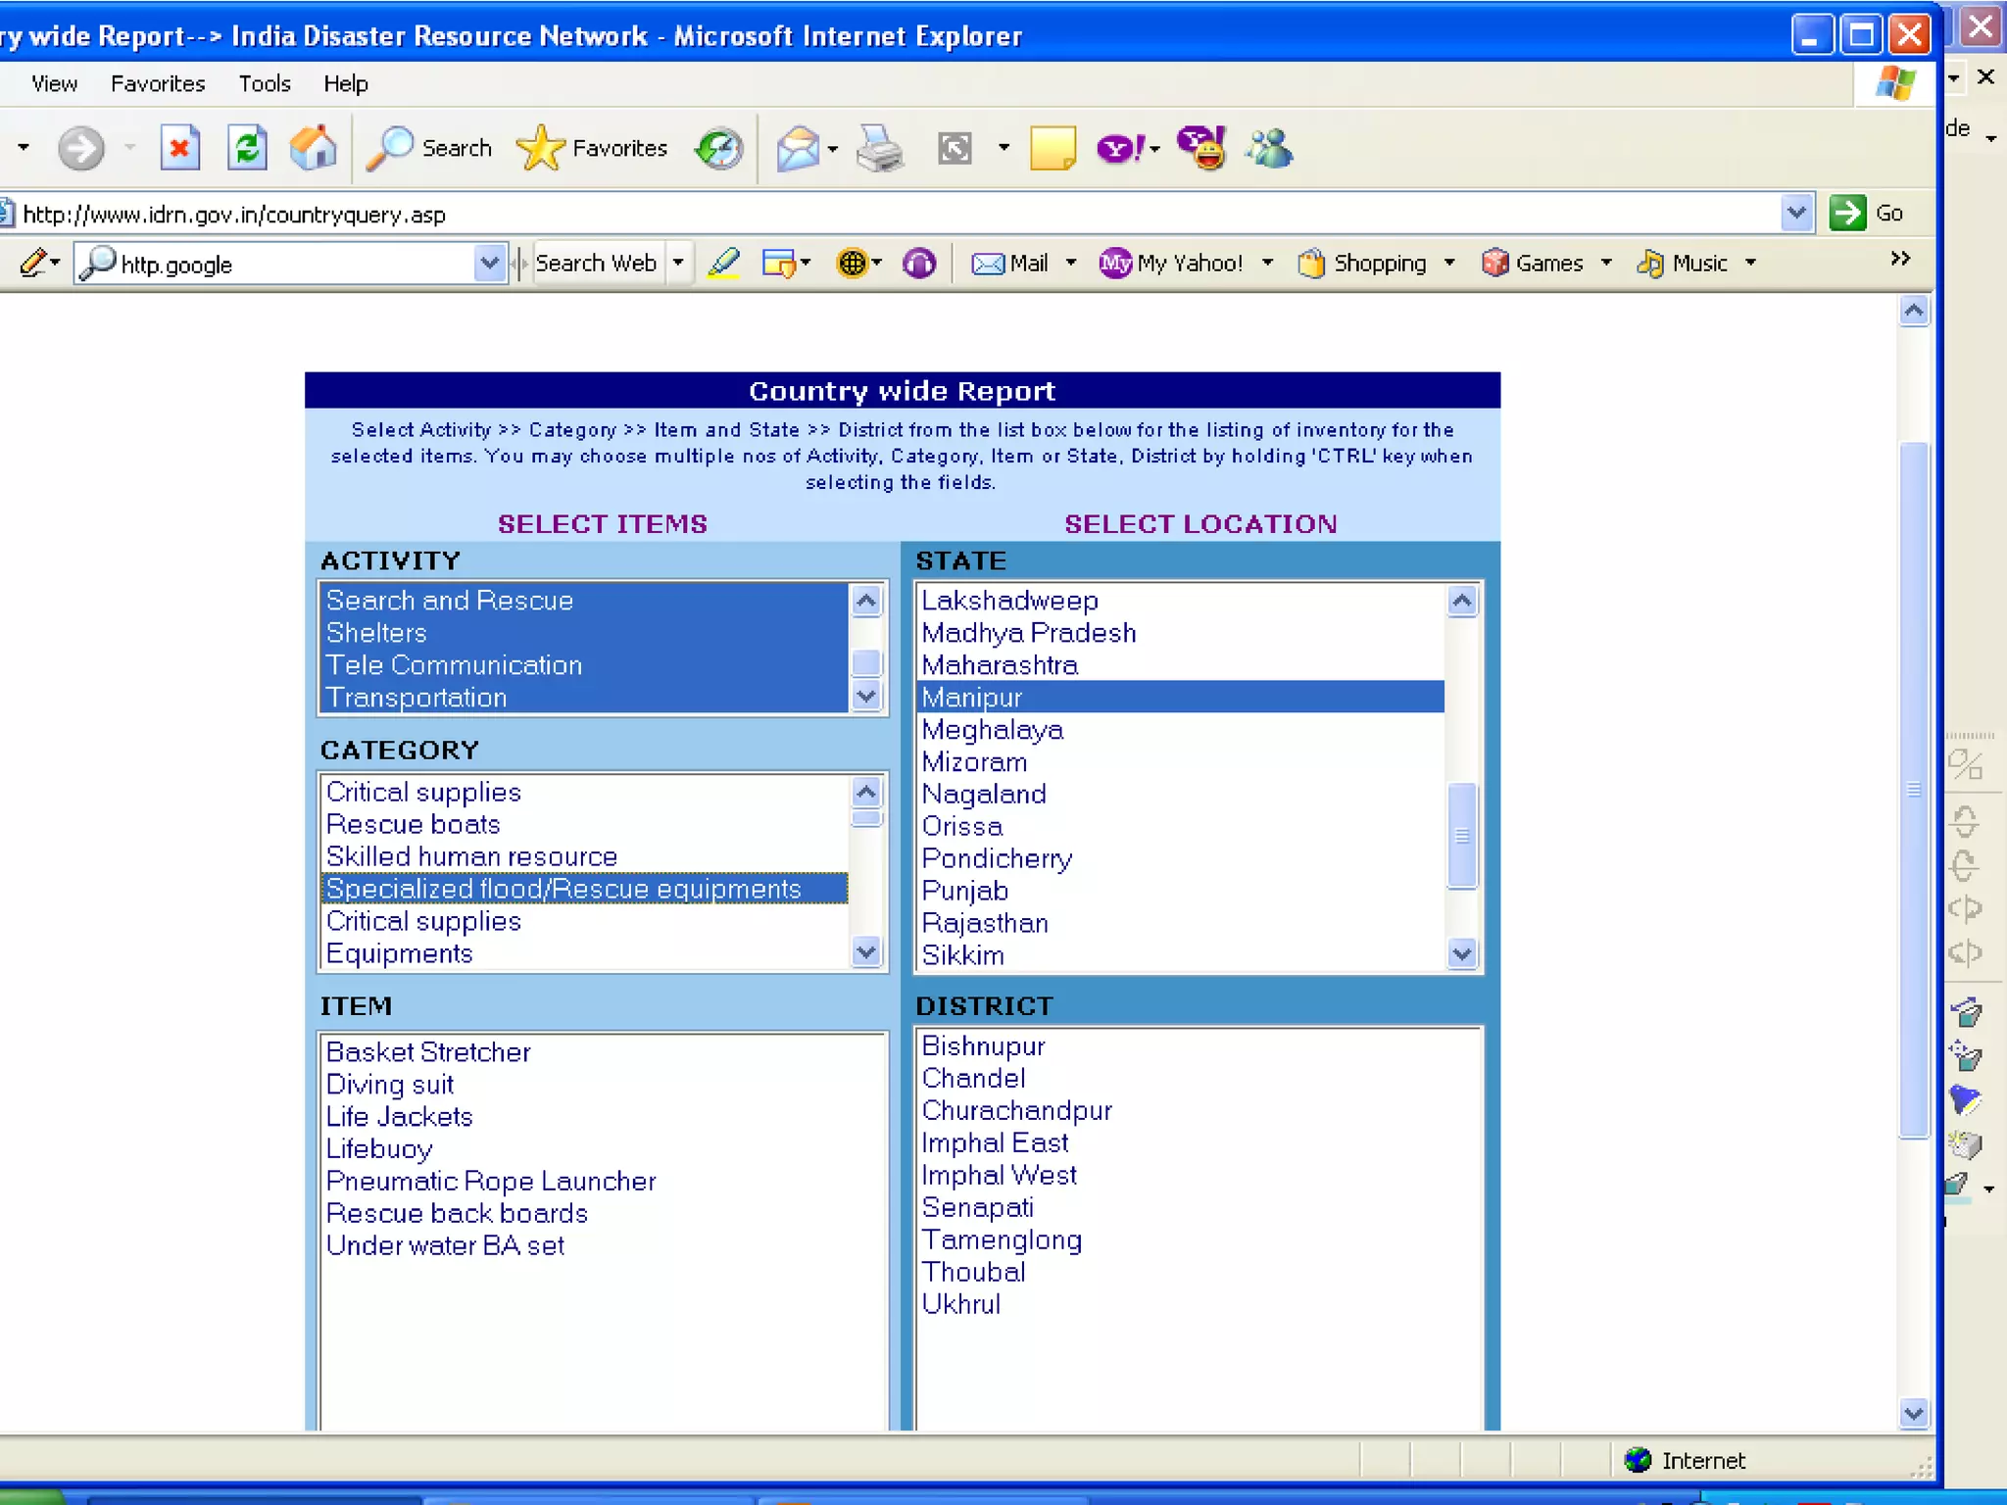Select Imphal East in District list

click(995, 1143)
